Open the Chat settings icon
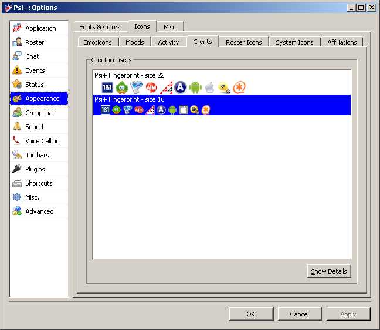 click(x=17, y=56)
